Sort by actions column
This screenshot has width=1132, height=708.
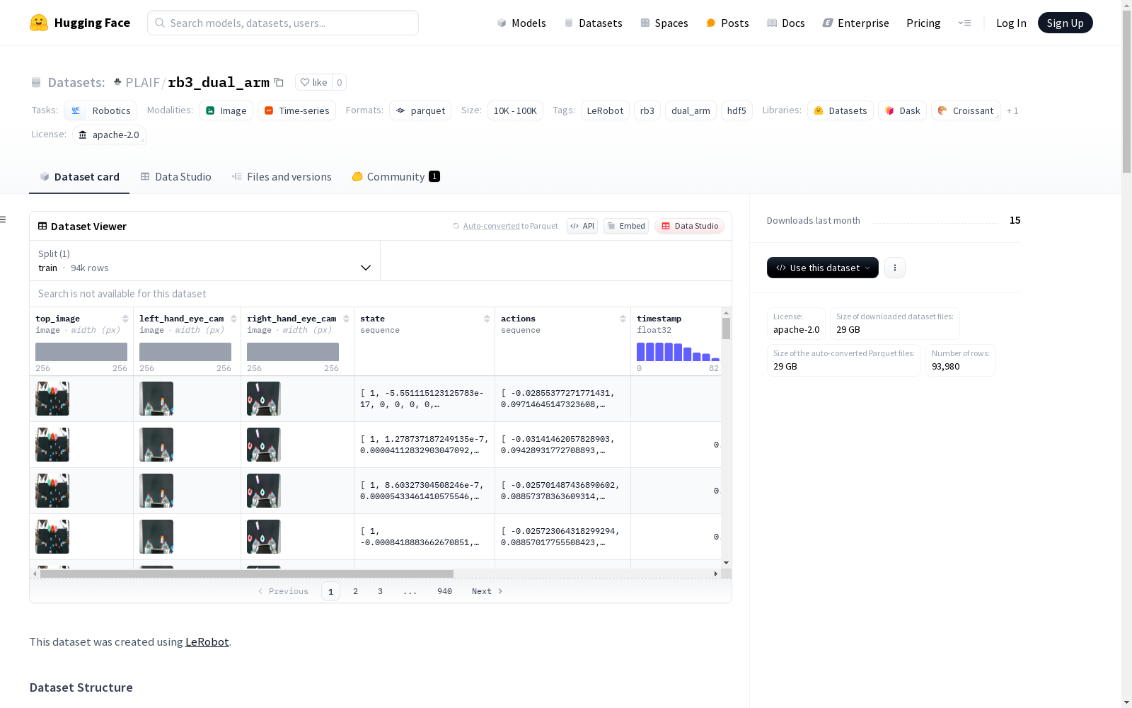point(623,319)
